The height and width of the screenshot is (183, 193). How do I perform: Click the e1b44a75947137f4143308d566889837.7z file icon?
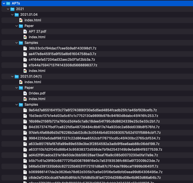[x=25, y=65]
